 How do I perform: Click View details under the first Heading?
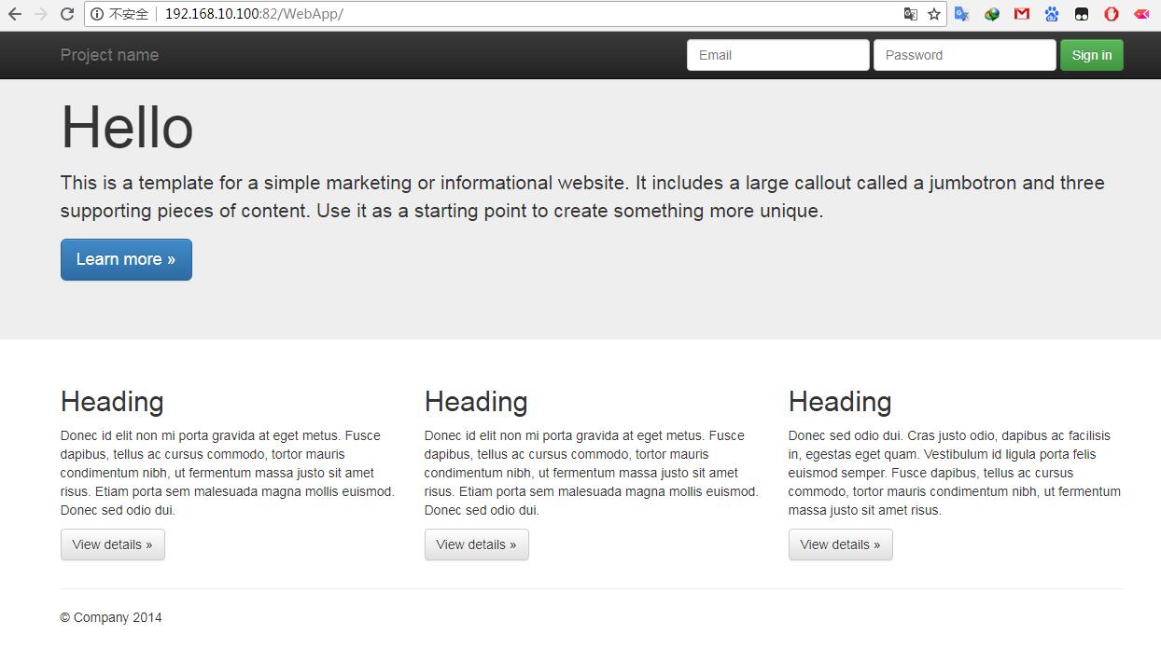112,545
